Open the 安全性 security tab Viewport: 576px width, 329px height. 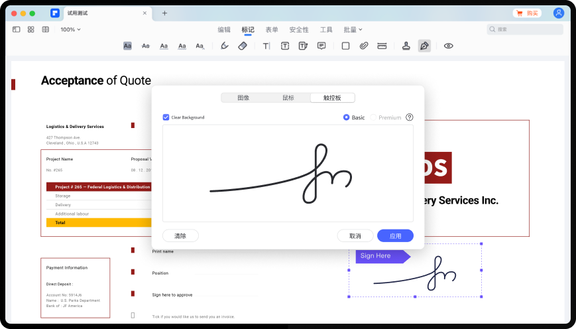(x=299, y=30)
